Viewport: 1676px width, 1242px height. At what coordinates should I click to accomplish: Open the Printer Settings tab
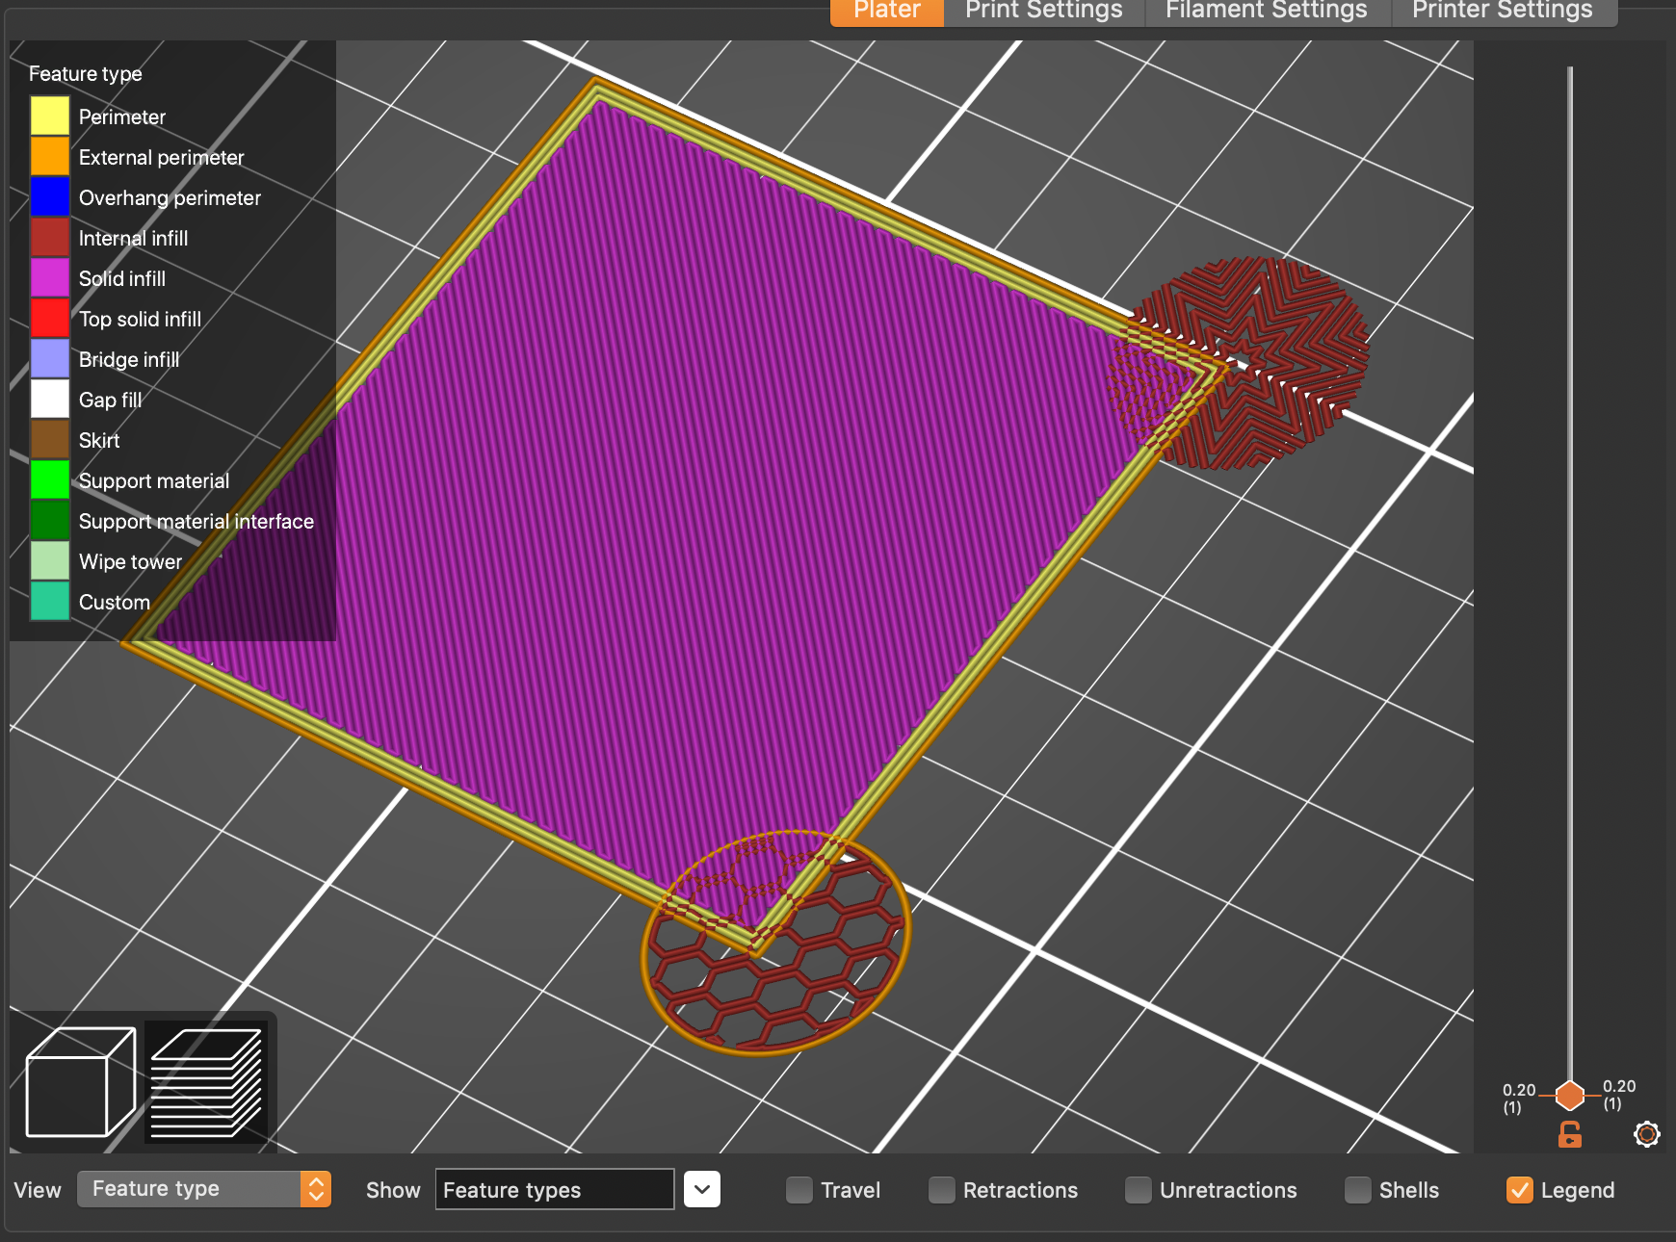(1501, 11)
